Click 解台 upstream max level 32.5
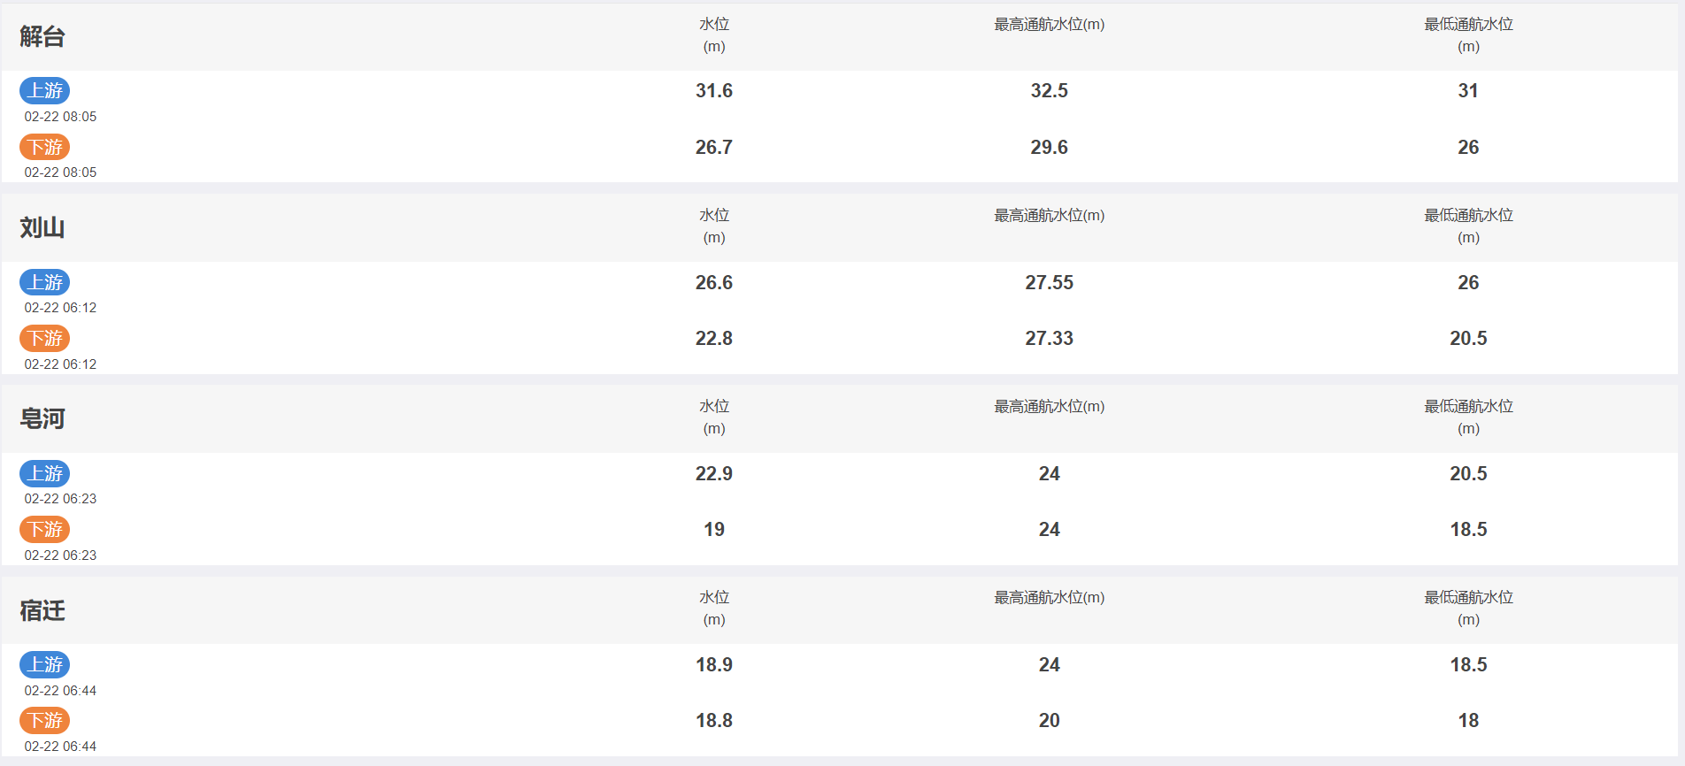 [x=1050, y=90]
